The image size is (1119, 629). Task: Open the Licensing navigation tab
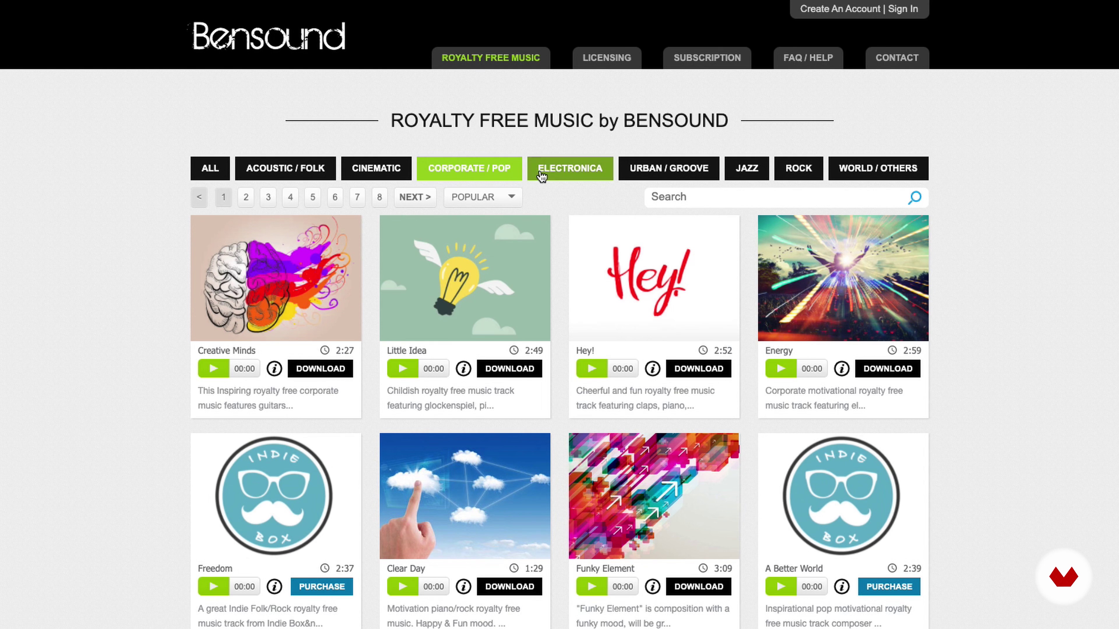[x=606, y=58]
